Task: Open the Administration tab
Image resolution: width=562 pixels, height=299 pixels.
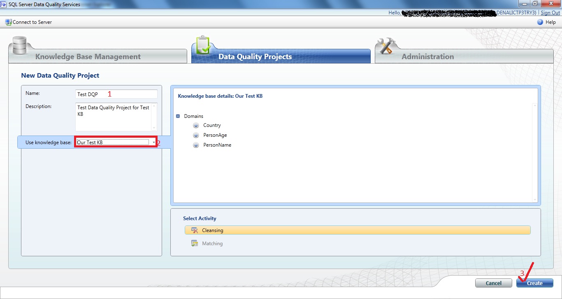Action: (464, 56)
